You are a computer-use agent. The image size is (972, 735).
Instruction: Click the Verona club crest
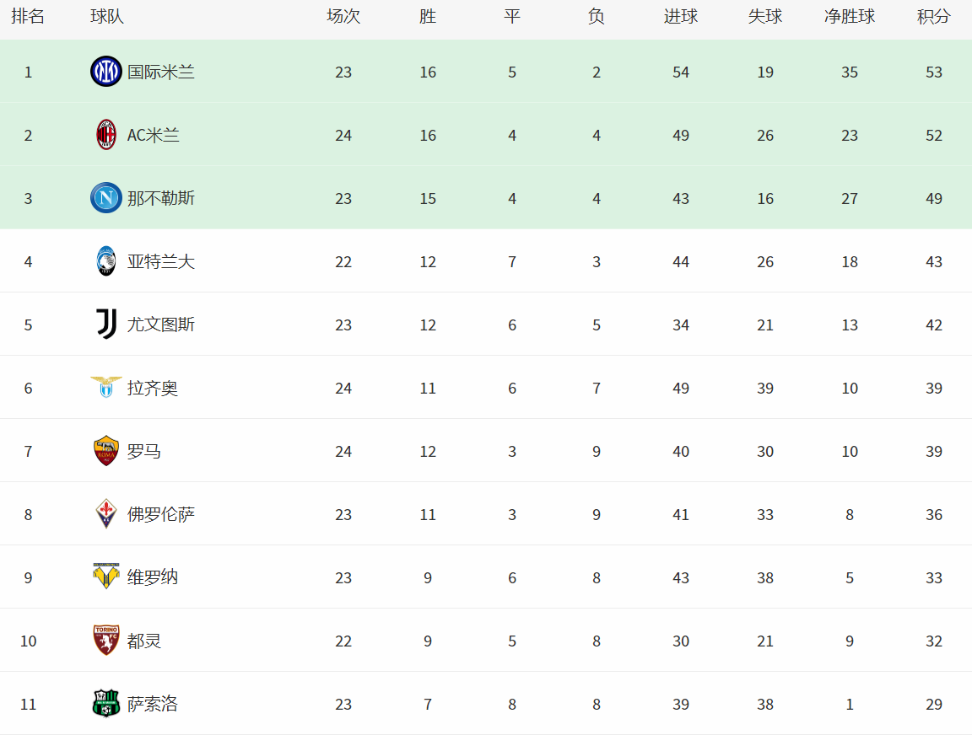106,577
